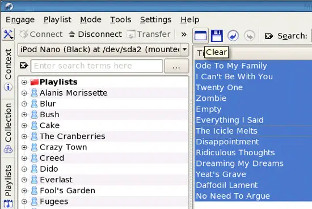Open the Help menu
The width and height of the screenshot is (312, 209).
[190, 20]
